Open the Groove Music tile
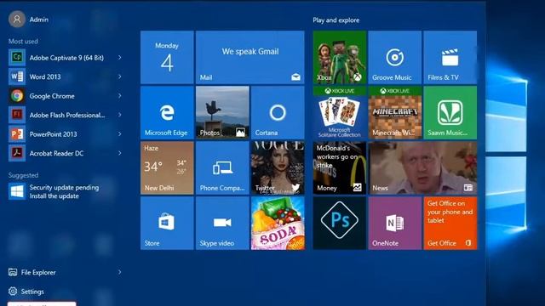This screenshot has height=306, width=545. pos(394,57)
